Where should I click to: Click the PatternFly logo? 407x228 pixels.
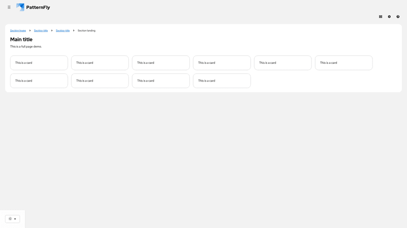(x=33, y=7)
